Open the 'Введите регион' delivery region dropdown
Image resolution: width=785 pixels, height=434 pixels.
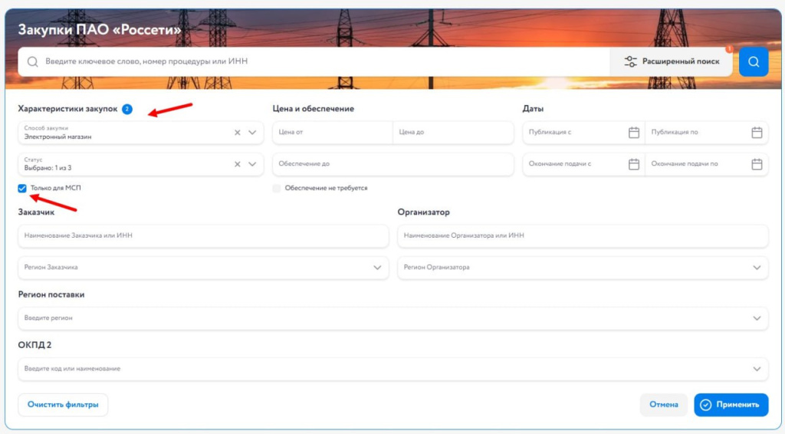click(x=393, y=318)
